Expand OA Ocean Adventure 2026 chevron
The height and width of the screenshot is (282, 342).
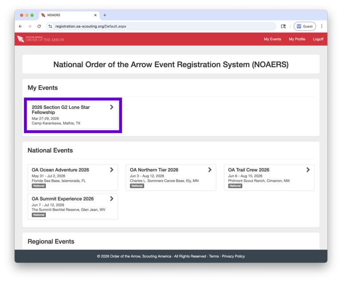112,170
